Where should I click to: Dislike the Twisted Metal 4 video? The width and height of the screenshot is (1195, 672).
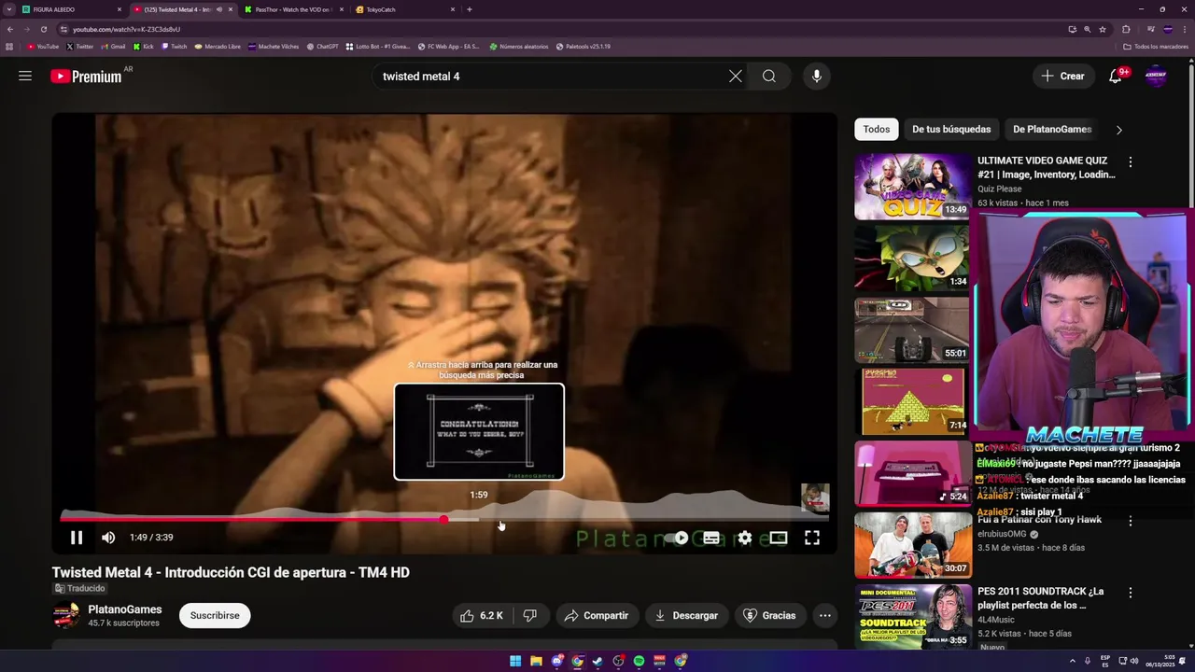(x=530, y=615)
